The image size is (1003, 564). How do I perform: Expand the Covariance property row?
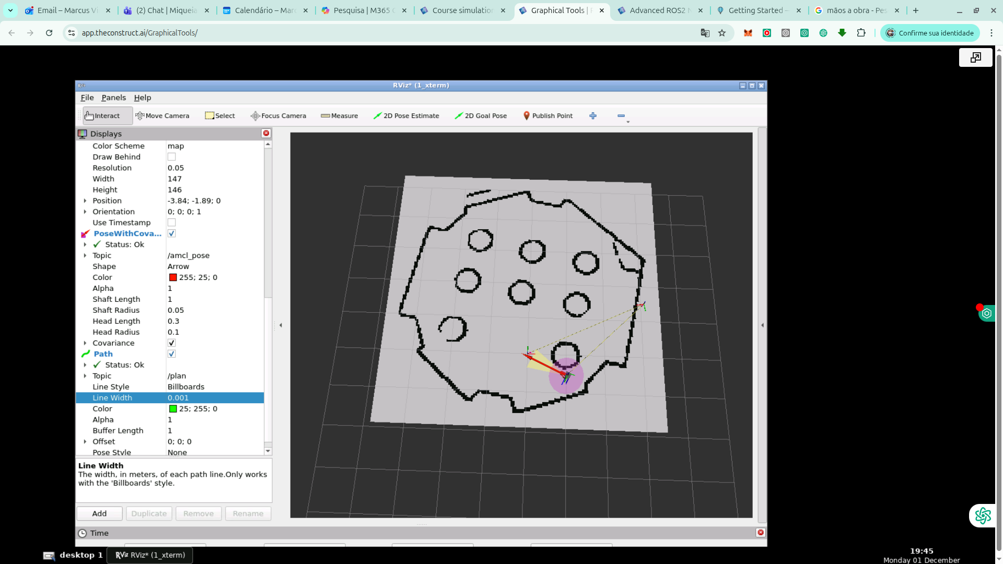coord(85,343)
